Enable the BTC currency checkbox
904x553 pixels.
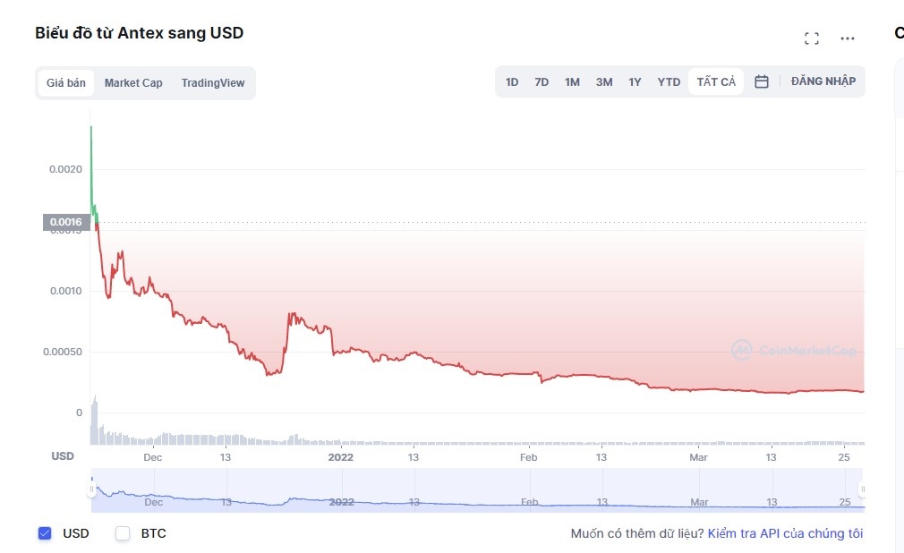pyautogui.click(x=124, y=533)
